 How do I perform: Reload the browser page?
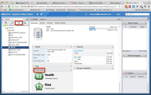[9, 7]
